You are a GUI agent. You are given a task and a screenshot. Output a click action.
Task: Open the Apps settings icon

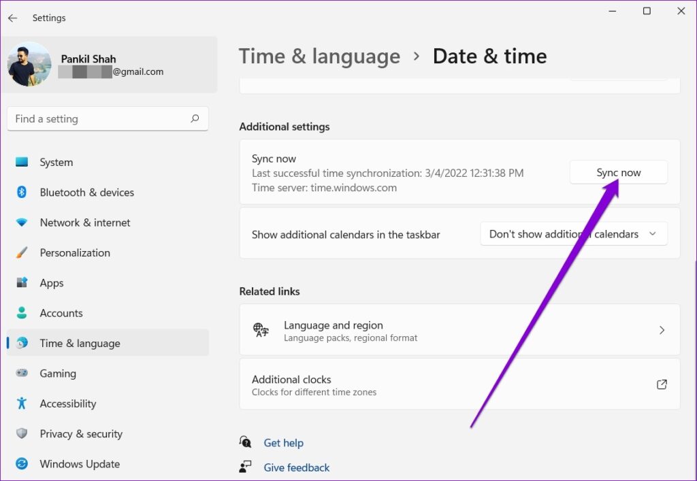click(x=22, y=283)
